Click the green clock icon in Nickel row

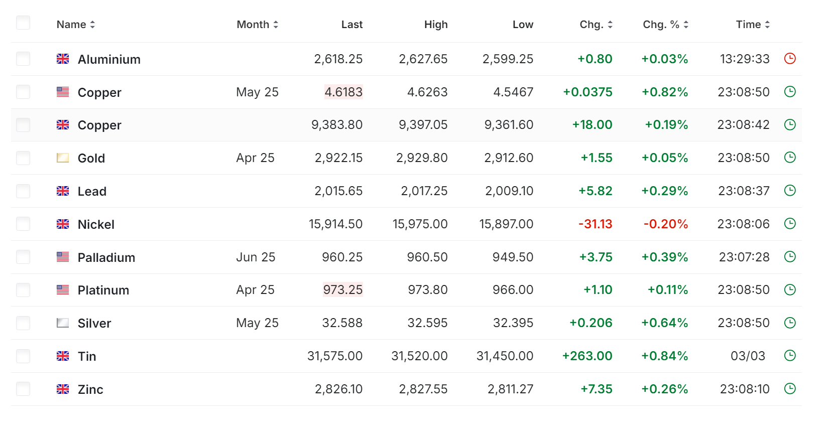[790, 224]
